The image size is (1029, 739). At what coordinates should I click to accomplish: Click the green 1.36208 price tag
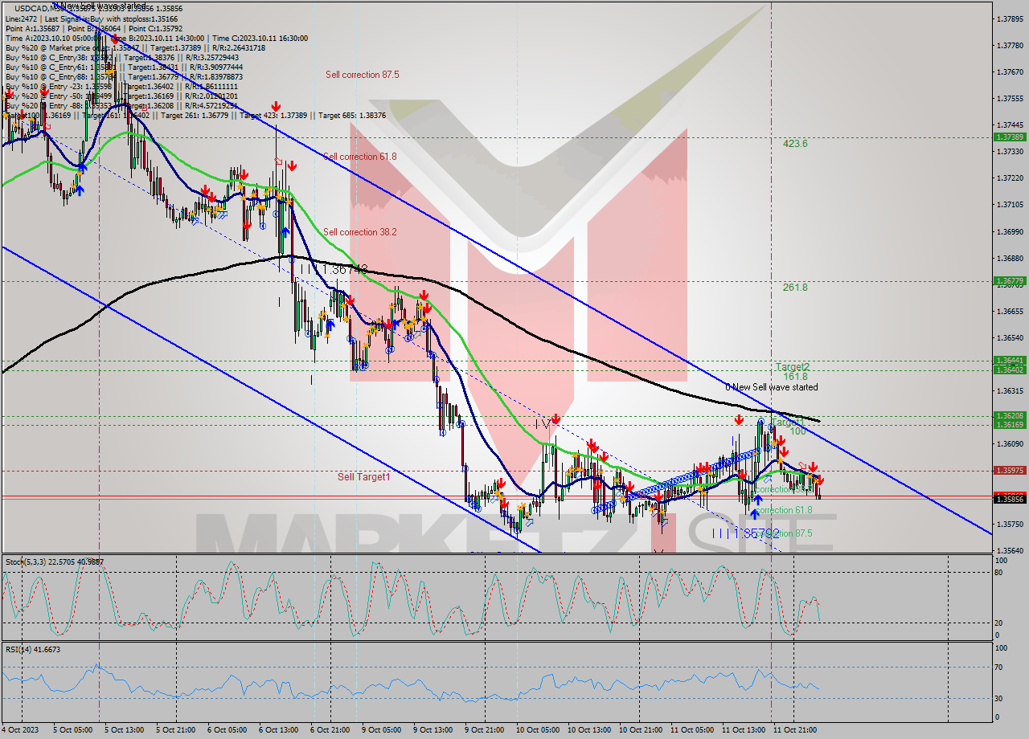[1010, 416]
